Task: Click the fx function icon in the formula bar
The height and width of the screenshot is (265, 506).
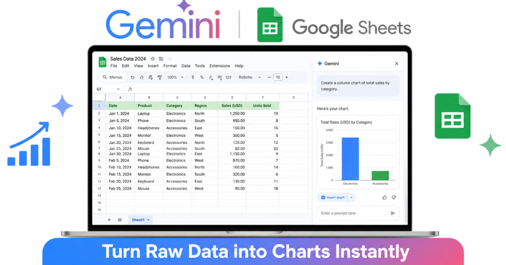Action: pos(130,89)
